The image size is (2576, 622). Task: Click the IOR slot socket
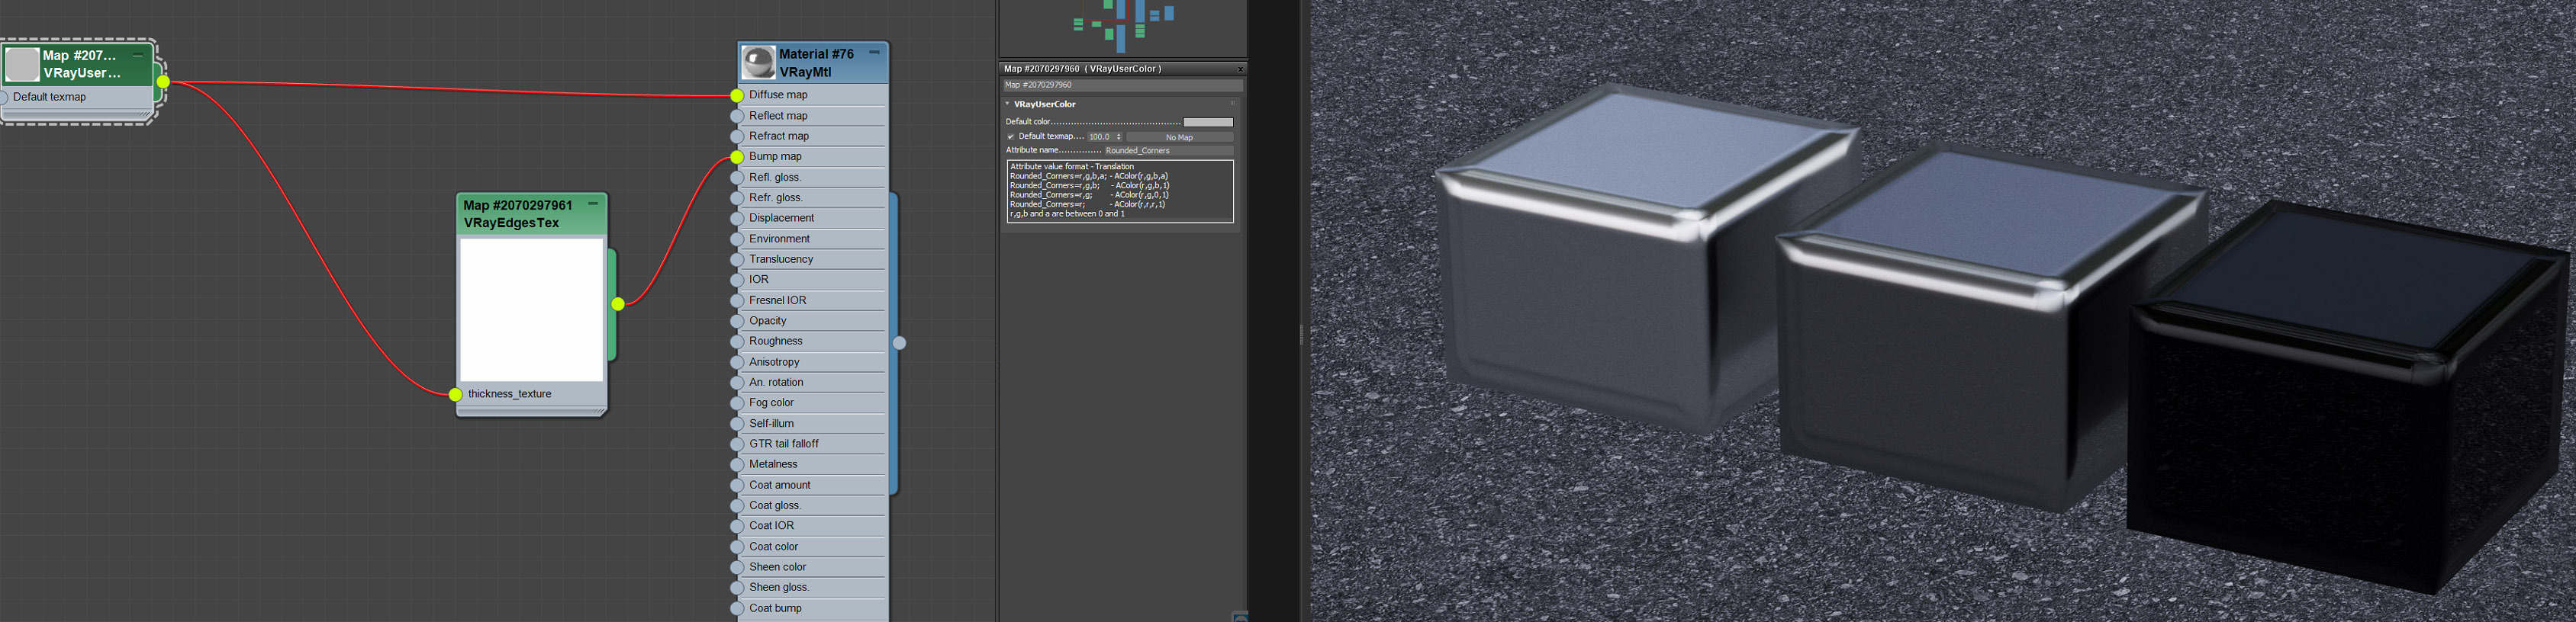coord(737,281)
